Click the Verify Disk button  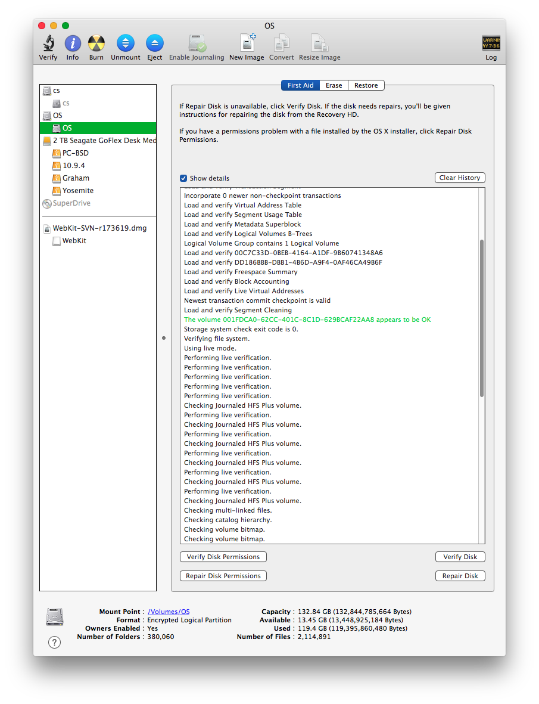click(460, 557)
